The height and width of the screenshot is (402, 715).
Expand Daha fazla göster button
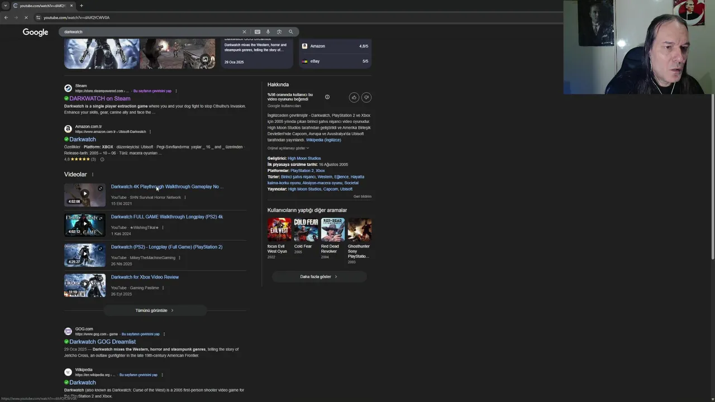[319, 276]
